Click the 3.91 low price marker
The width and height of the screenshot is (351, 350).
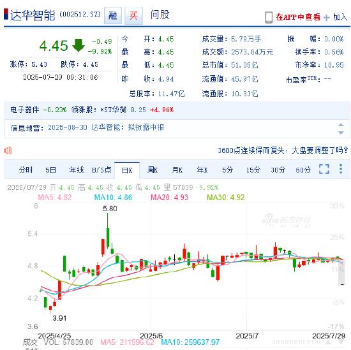coord(59,318)
